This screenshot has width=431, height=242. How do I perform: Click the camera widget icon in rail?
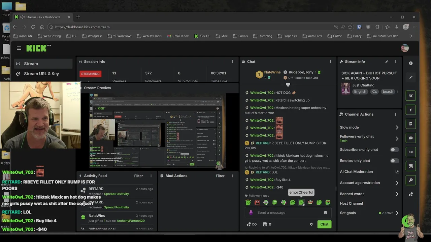[411, 166]
